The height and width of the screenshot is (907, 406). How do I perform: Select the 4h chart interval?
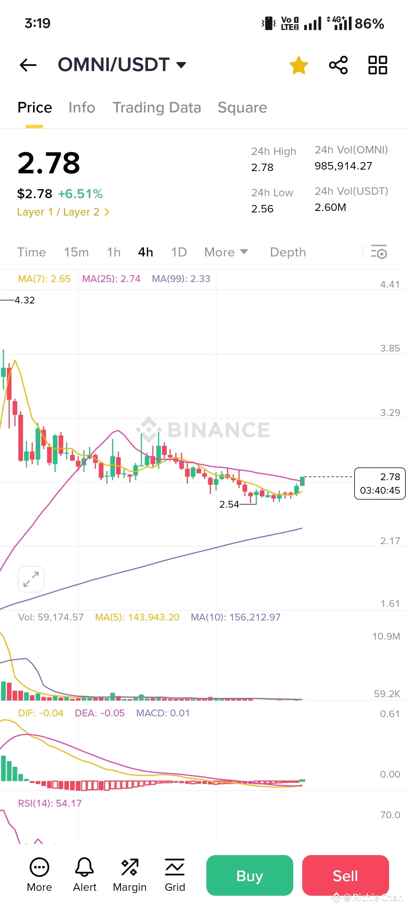tap(145, 252)
